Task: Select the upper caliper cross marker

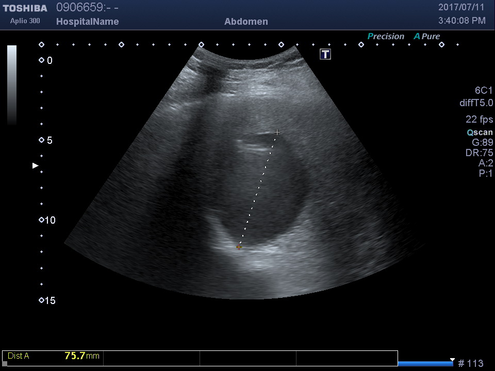Action: (x=277, y=132)
